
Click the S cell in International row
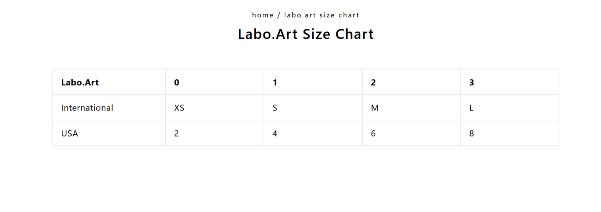(275, 108)
